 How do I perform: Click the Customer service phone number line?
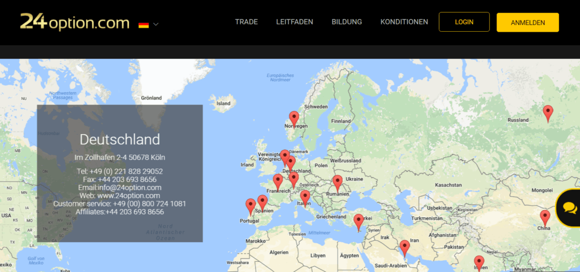point(120,204)
